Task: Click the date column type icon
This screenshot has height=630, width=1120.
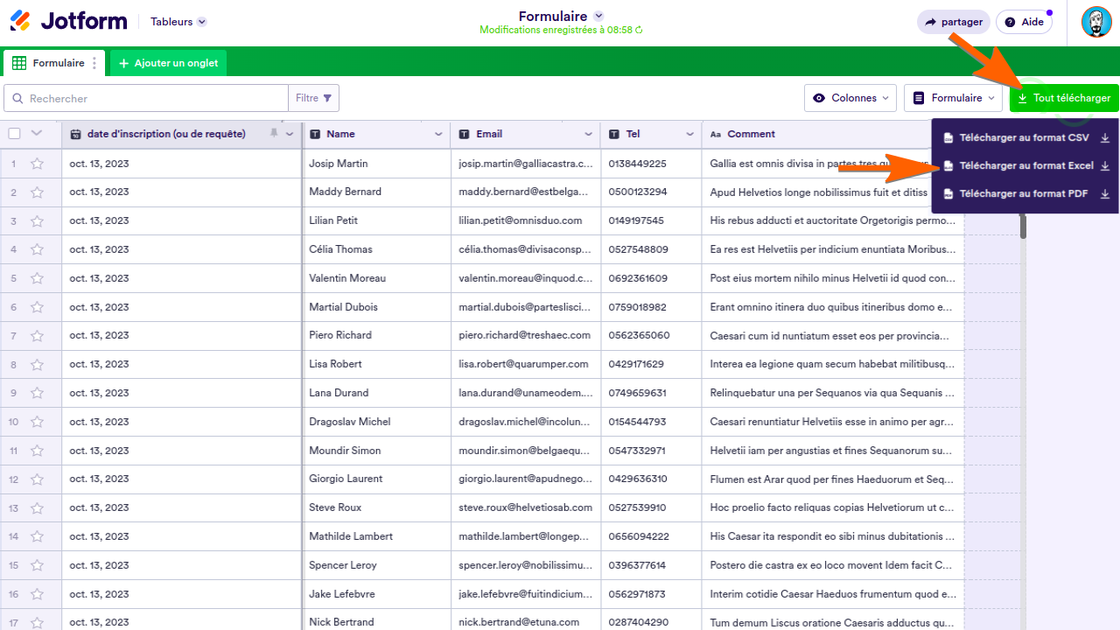Action: [76, 134]
